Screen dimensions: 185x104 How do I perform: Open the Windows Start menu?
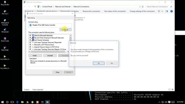click(x=2, y=102)
